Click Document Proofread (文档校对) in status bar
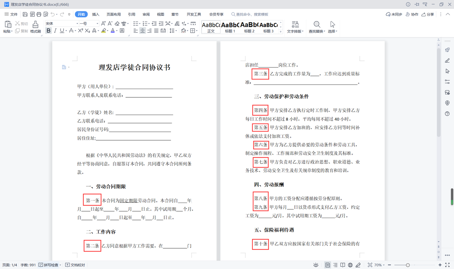The width and height of the screenshot is (454, 269). click(75, 265)
